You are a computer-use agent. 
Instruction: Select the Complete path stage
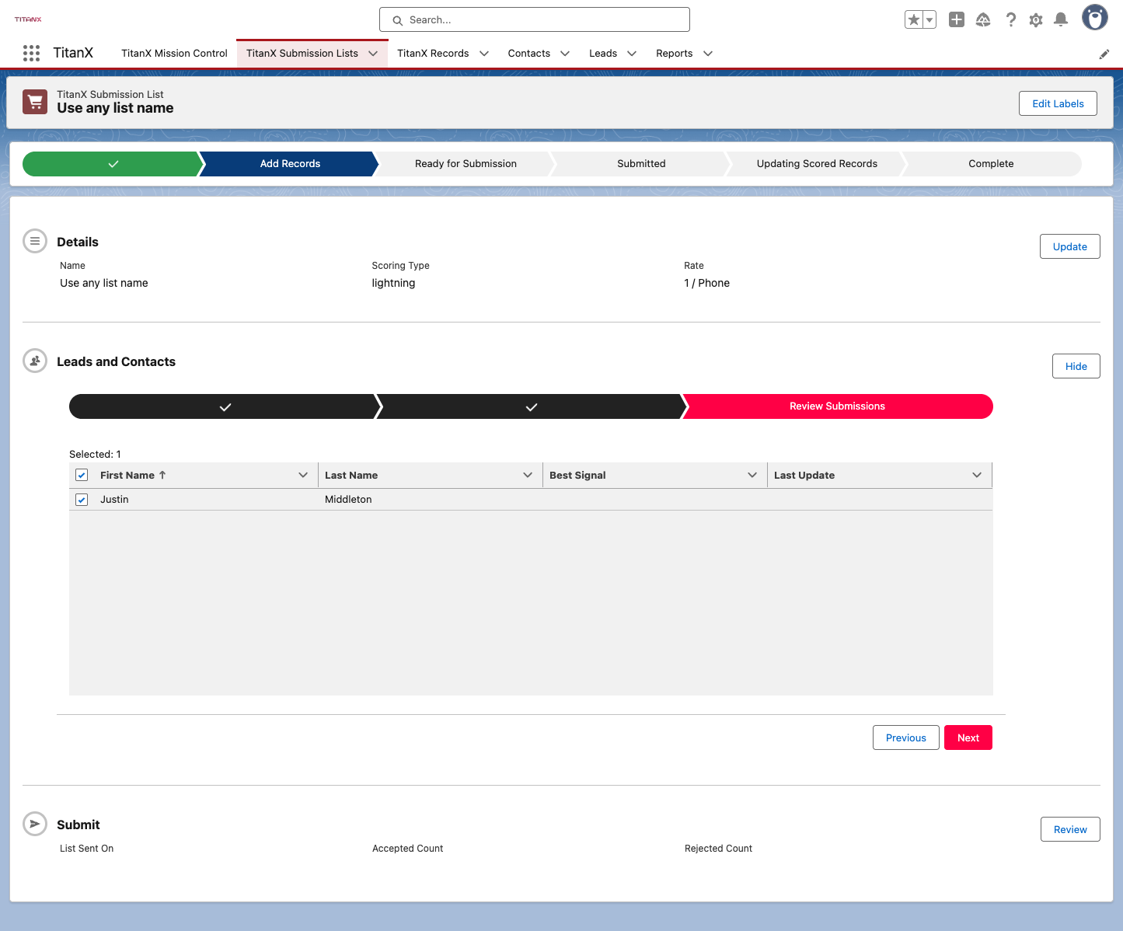(x=991, y=164)
